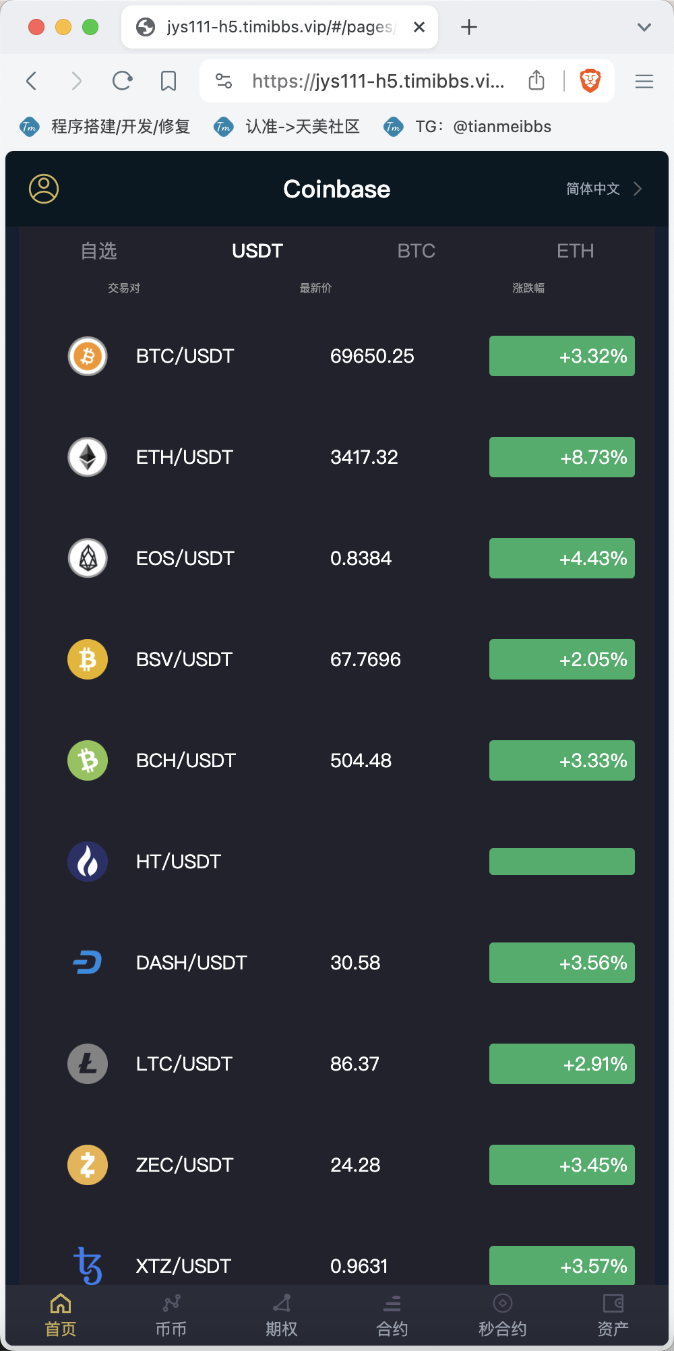Click the browser bookmark icon

point(168,82)
